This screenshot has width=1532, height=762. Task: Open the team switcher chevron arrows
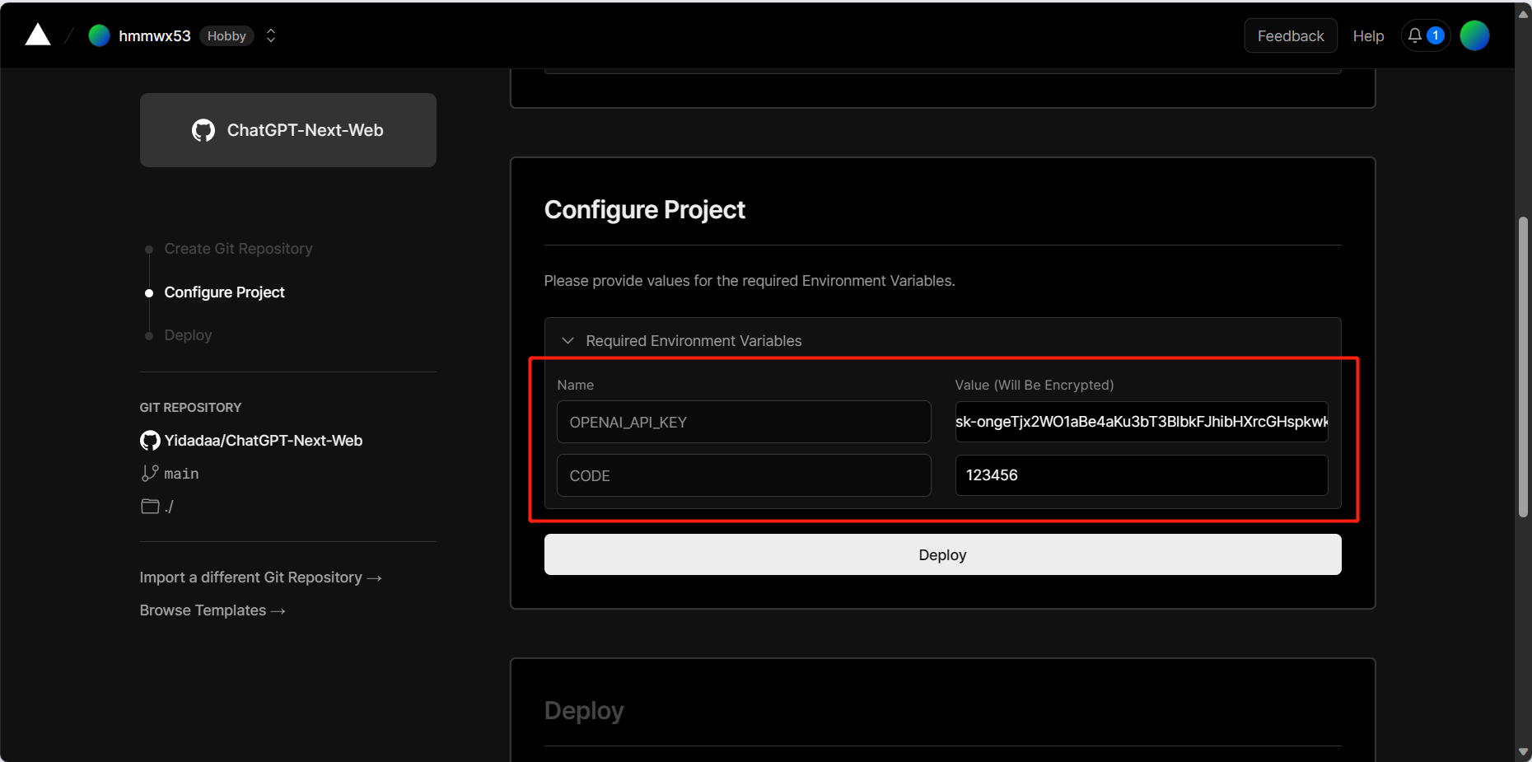271,35
